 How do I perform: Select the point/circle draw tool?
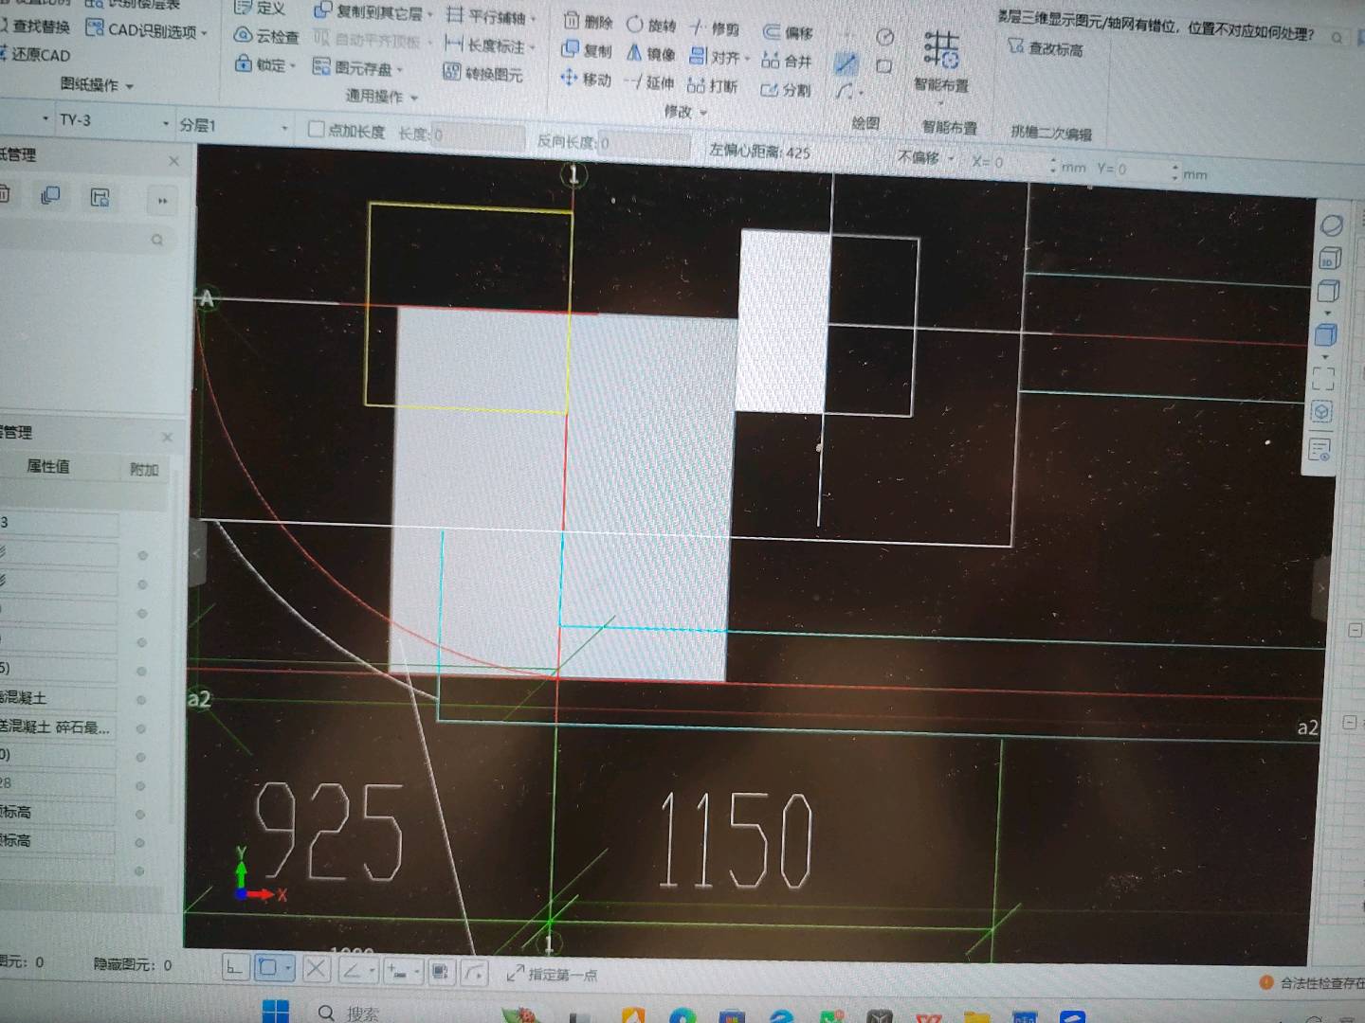884,37
